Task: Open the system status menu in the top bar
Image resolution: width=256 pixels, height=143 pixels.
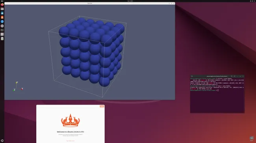Action: click(252, 1)
